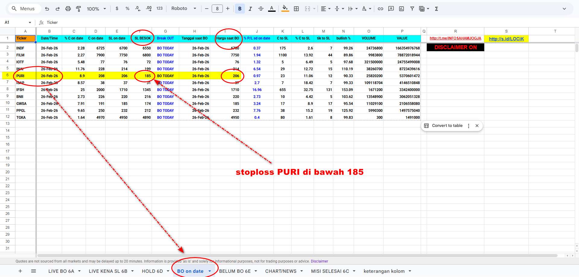Open the Roboto font dropdown

pyautogui.click(x=184, y=9)
